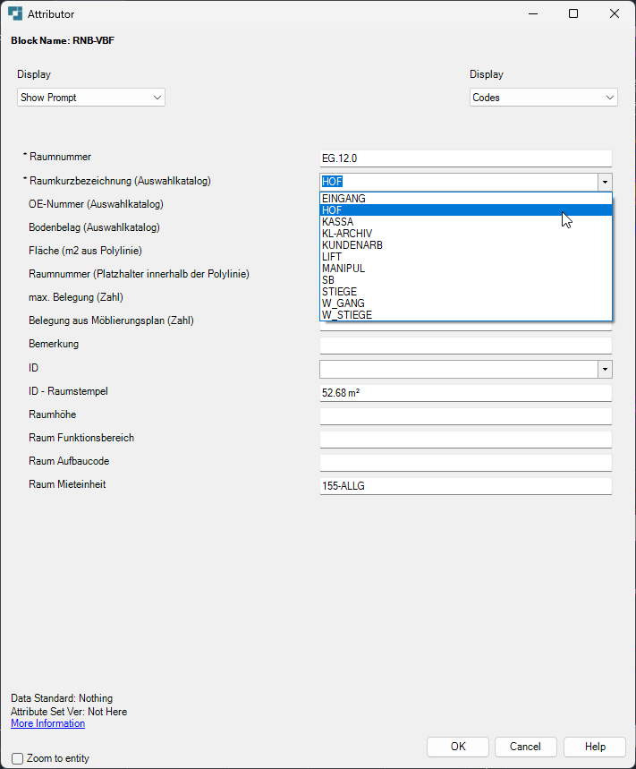Choose KASSA in the list

click(466, 222)
